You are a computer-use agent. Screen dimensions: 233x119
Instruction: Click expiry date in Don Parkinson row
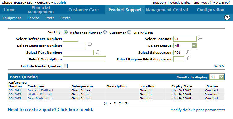click(181, 98)
